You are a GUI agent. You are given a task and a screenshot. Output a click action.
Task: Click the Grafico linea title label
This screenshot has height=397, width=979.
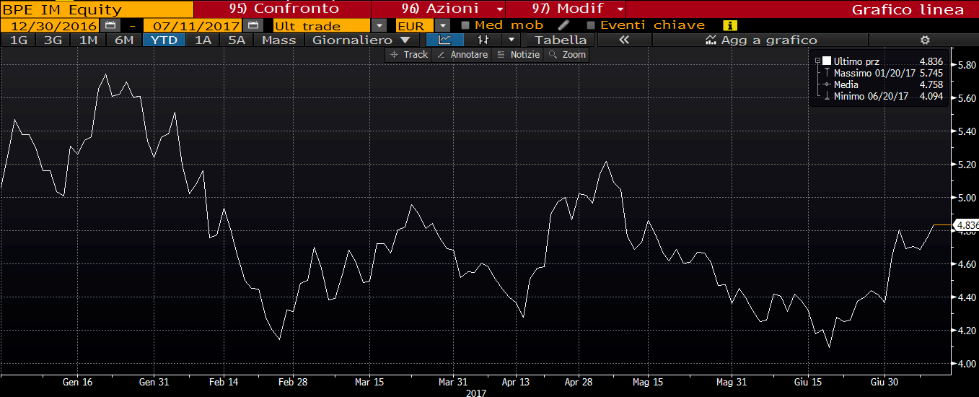tap(908, 9)
